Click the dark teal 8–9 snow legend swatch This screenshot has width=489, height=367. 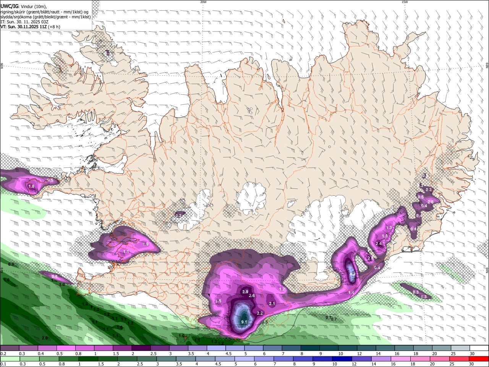310,348
